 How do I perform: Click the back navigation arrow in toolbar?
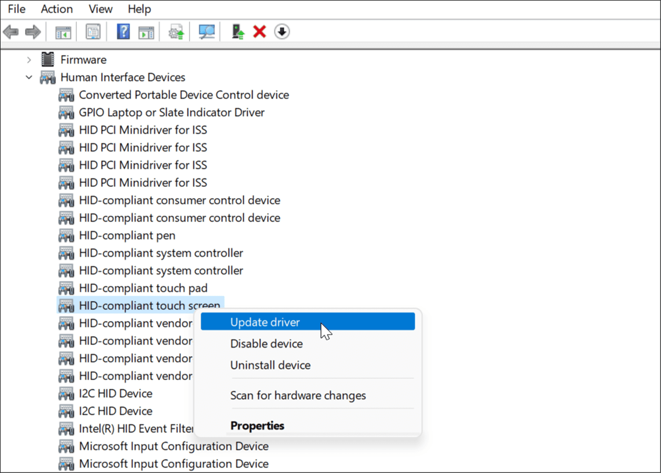tap(11, 31)
